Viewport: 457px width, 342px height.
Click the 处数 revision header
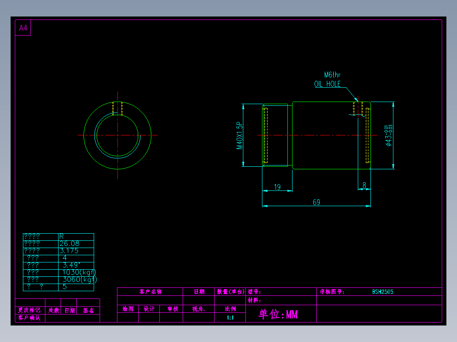tap(53, 310)
